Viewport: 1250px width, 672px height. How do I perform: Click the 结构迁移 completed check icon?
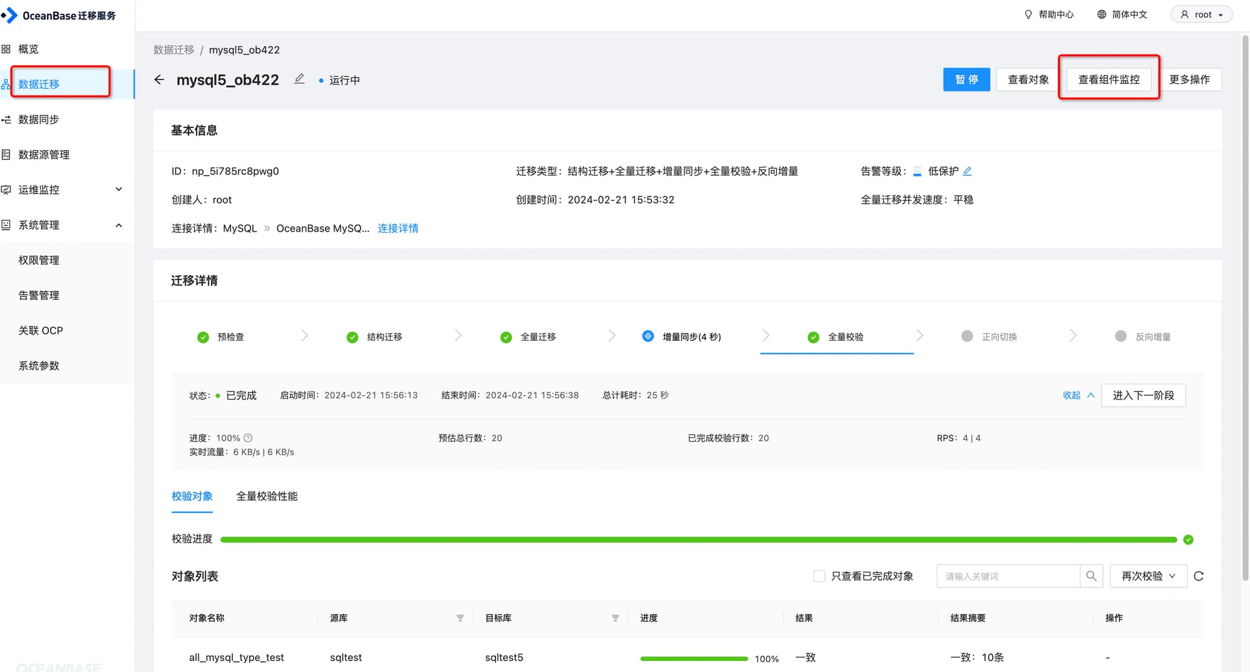pos(352,337)
